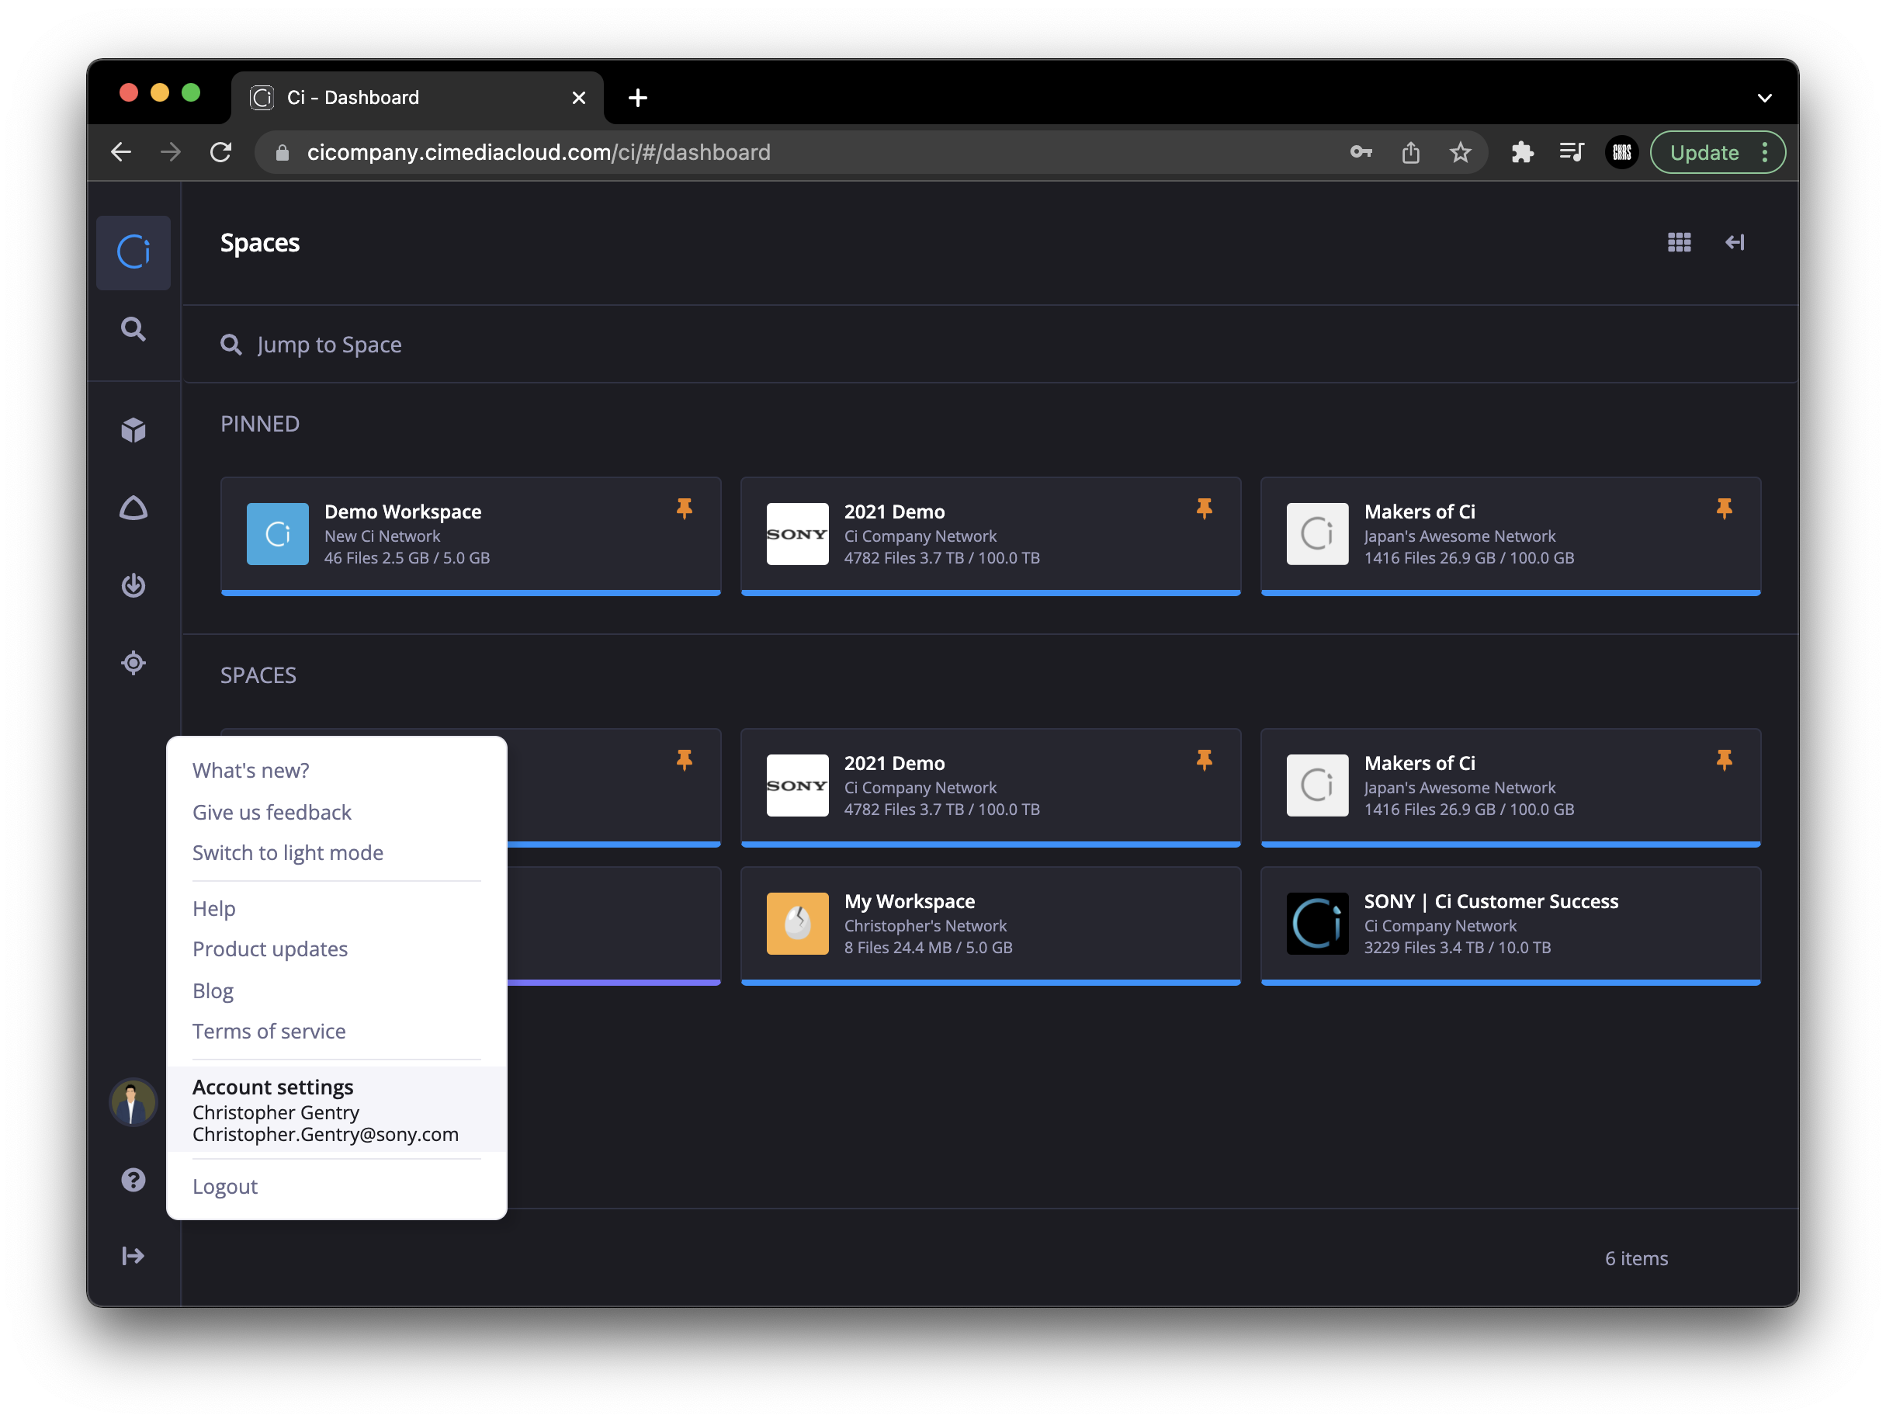Open My Workspace card
1886x1422 pixels.
(991, 925)
